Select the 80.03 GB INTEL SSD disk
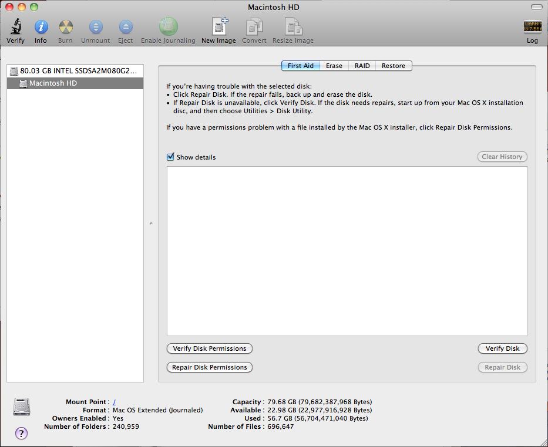548x447 pixels. click(x=75, y=71)
